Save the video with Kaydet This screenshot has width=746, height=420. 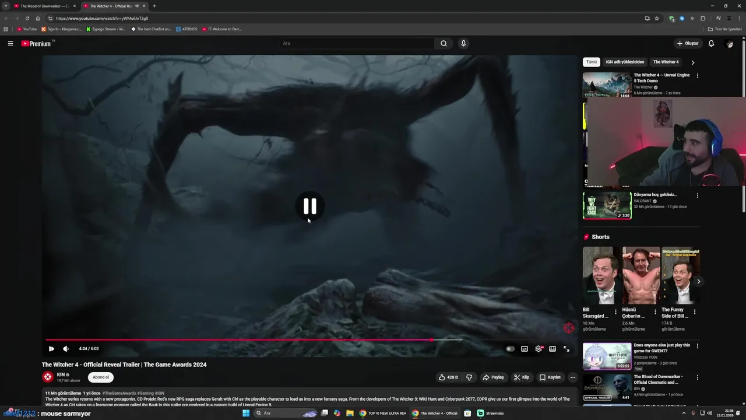pos(550,377)
